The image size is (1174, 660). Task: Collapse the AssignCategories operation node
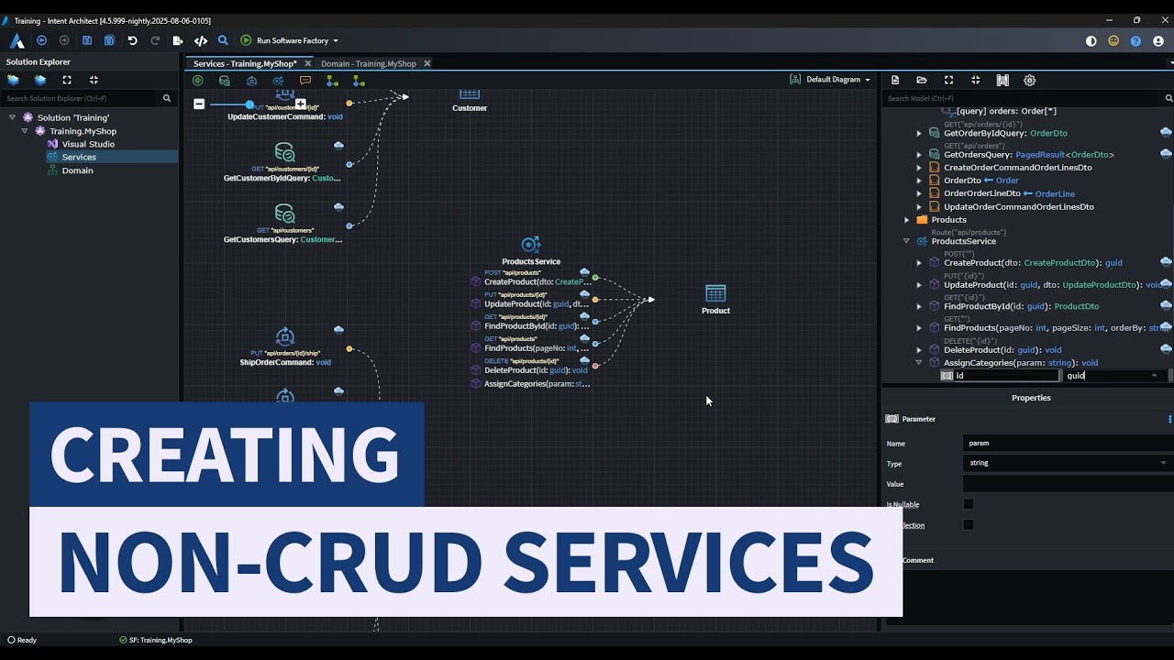[x=919, y=363]
